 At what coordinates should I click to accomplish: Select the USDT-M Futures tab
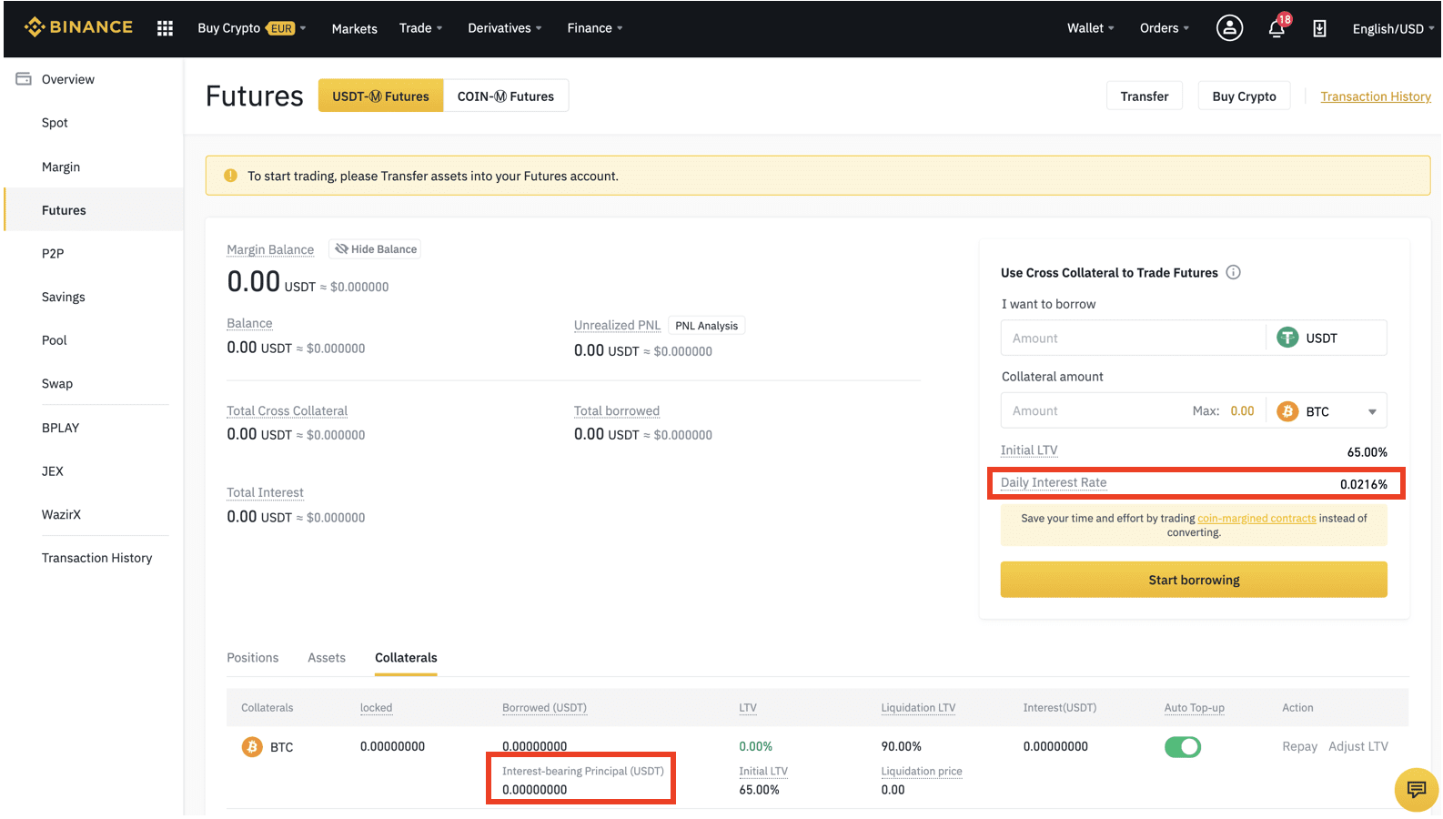(x=380, y=96)
